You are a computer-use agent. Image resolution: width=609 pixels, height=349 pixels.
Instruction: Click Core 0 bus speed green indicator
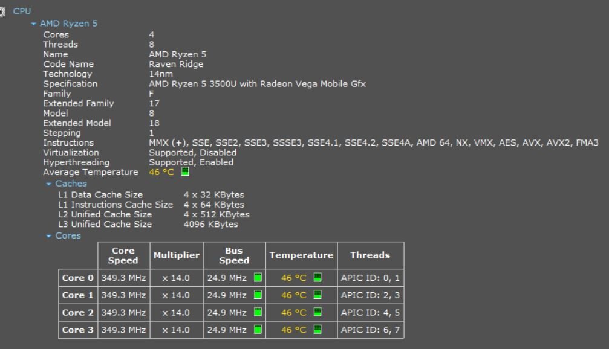pyautogui.click(x=258, y=277)
